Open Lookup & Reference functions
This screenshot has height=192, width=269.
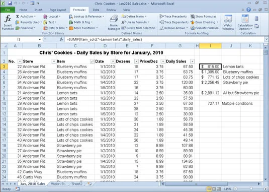click(x=86, y=17)
